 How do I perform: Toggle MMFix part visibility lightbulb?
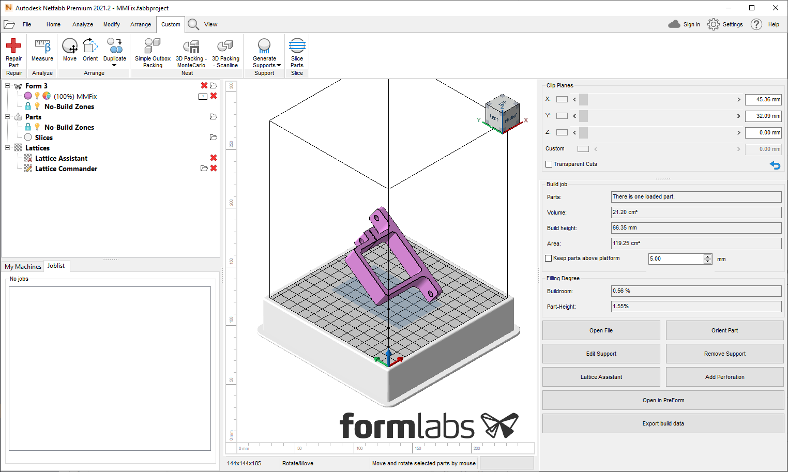pyautogui.click(x=37, y=96)
